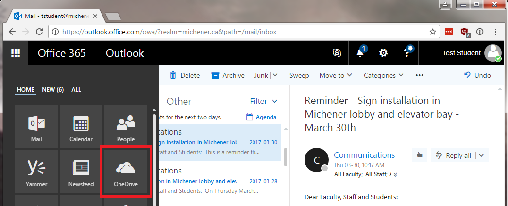This screenshot has width=508, height=206.
Task: Archive the selected message
Action: coord(228,75)
